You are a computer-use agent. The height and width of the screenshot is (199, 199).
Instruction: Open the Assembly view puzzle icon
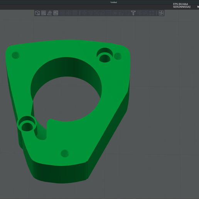click(161, 13)
